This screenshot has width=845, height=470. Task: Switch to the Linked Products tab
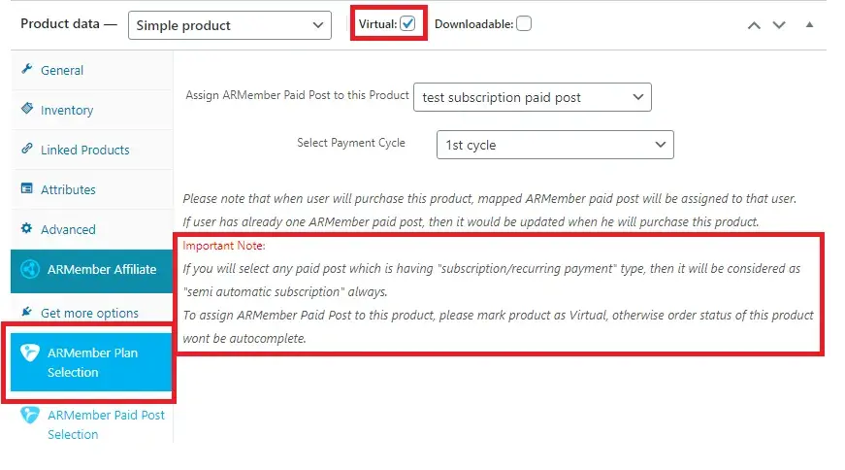84,150
